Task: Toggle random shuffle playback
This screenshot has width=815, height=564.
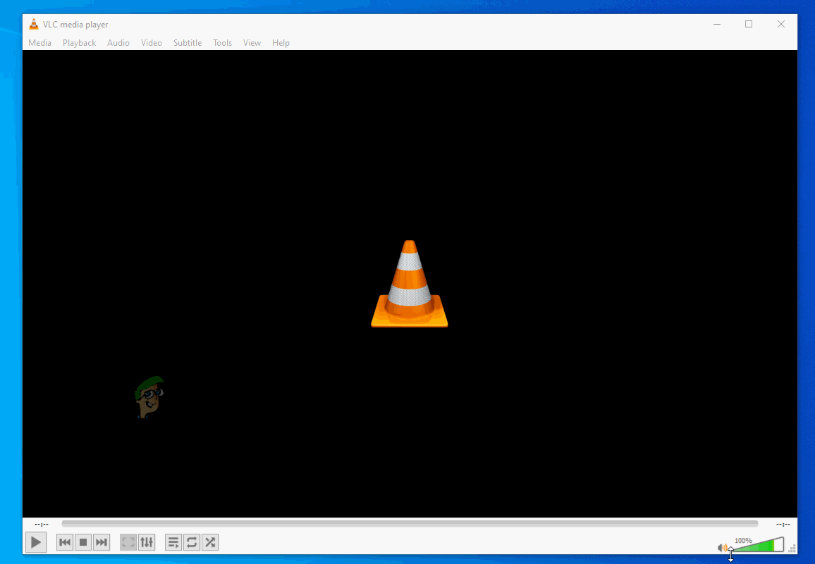Action: pyautogui.click(x=210, y=543)
